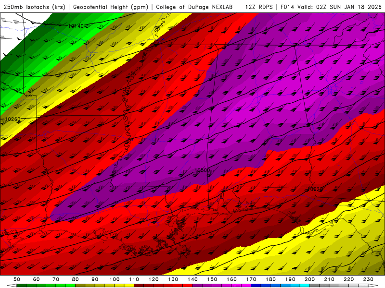Click the 230 value on the color scale
Image resolution: width=385 pixels, height=288 pixels.
368,279
